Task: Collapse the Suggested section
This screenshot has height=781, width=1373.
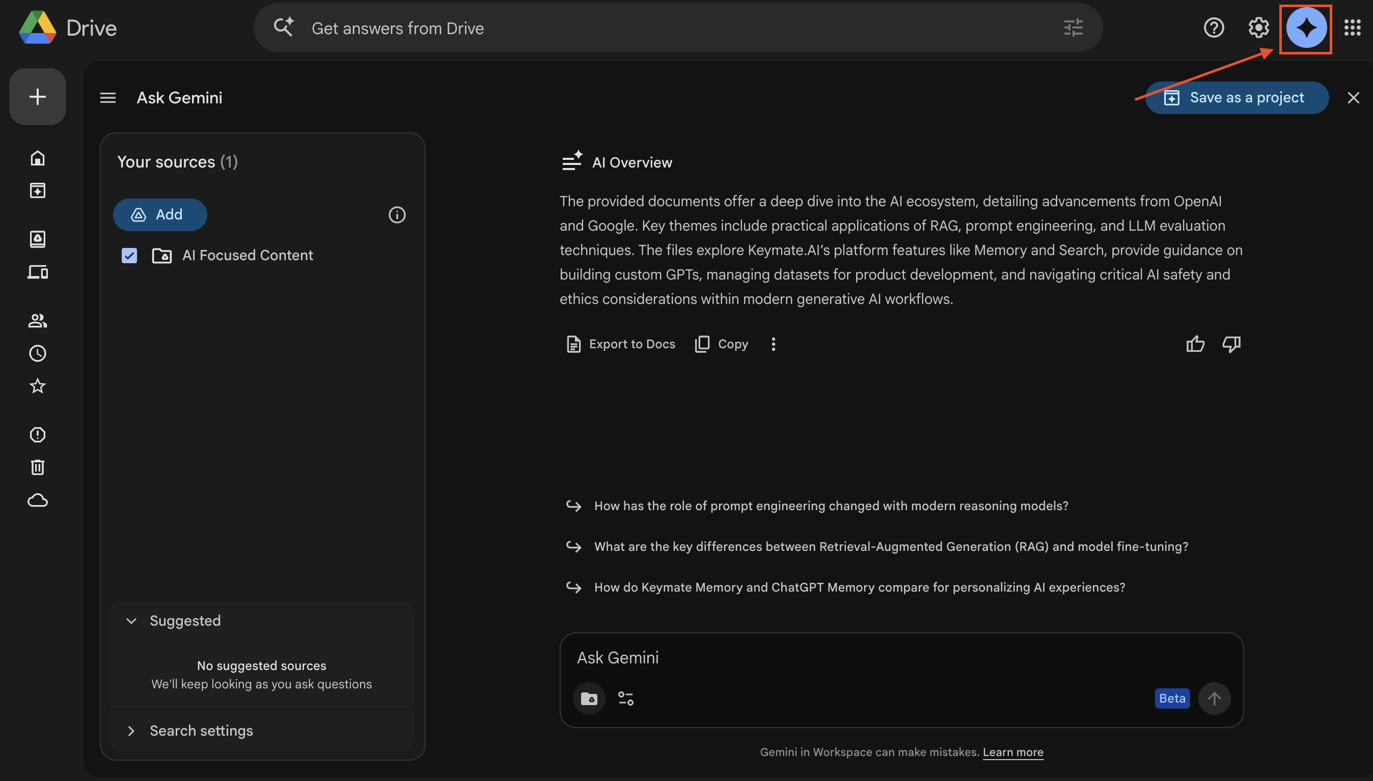Action: 131,621
